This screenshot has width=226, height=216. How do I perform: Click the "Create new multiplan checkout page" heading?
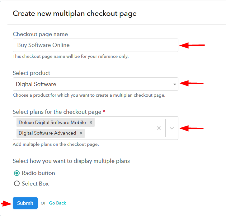pos(75,13)
